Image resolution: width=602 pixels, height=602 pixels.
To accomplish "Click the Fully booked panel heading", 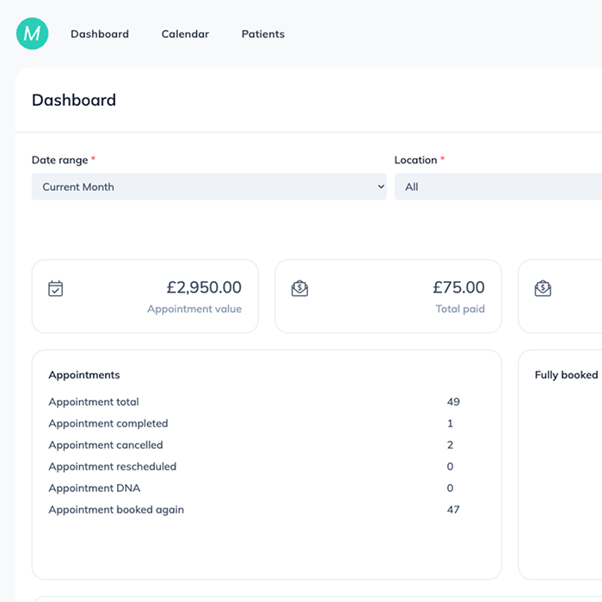I will click(x=566, y=375).
